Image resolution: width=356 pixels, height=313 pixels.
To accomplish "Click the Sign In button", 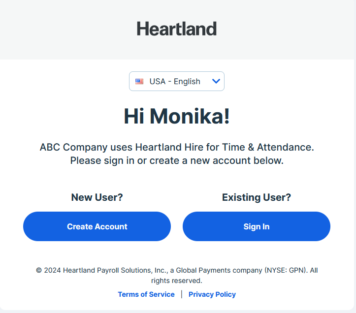I will coord(257,226).
